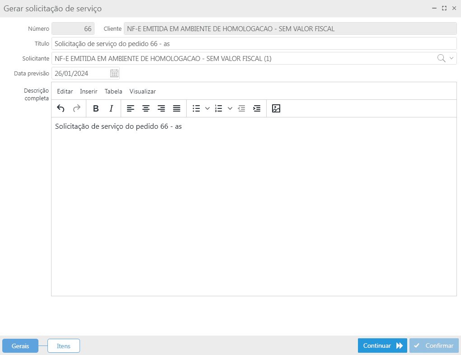Insert a bullet list
461x355 pixels.
coord(196,108)
